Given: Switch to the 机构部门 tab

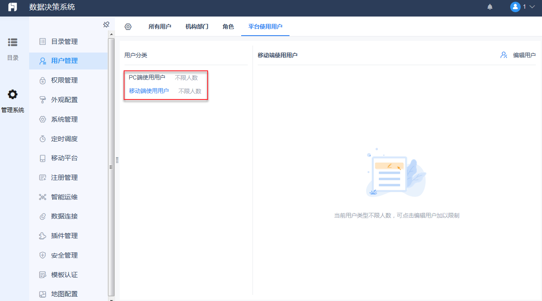Looking at the screenshot, I should pyautogui.click(x=196, y=26).
